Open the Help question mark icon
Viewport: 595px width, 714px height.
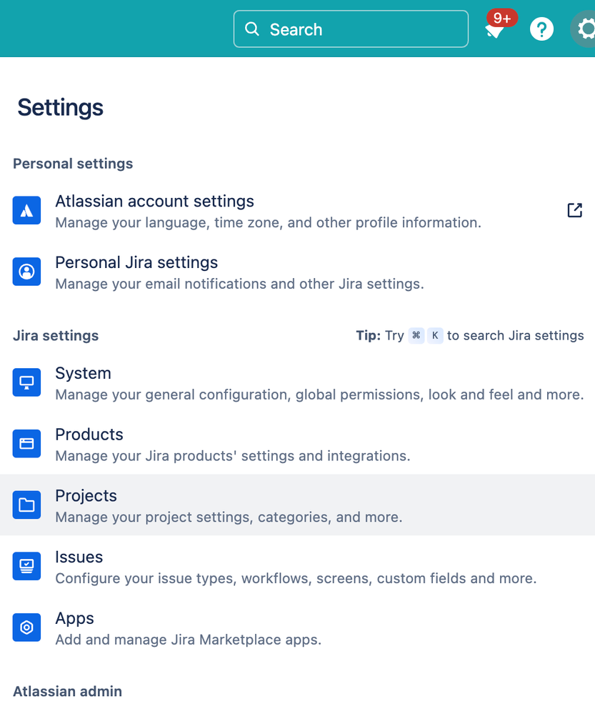click(x=541, y=29)
